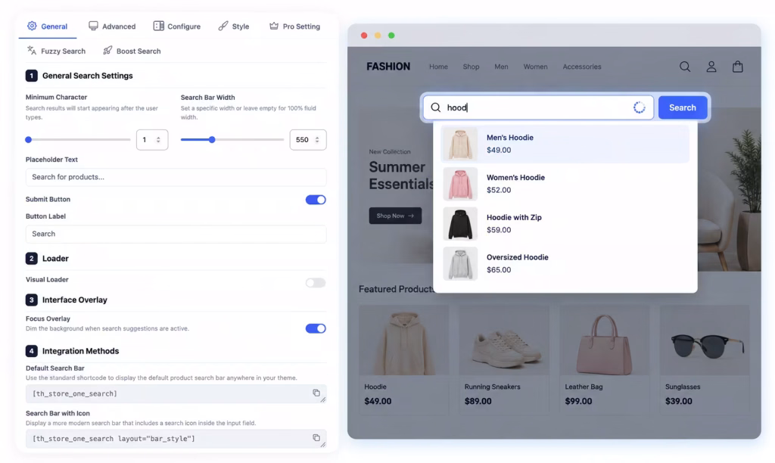Open the shopping bag icon

pos(737,67)
